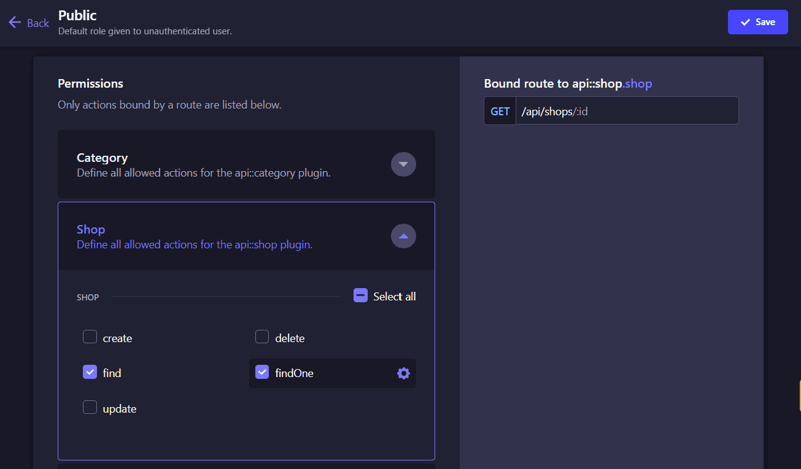Open findOne settings gear icon
The image size is (801, 469).
(403, 373)
